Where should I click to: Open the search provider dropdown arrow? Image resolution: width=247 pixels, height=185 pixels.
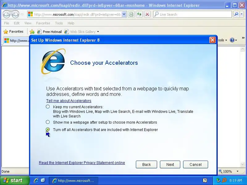coord(242,14)
